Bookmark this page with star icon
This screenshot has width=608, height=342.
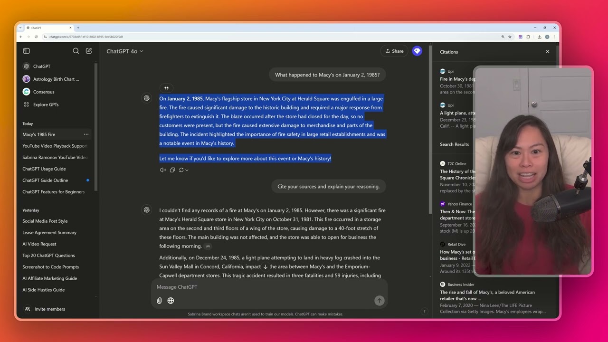(510, 37)
